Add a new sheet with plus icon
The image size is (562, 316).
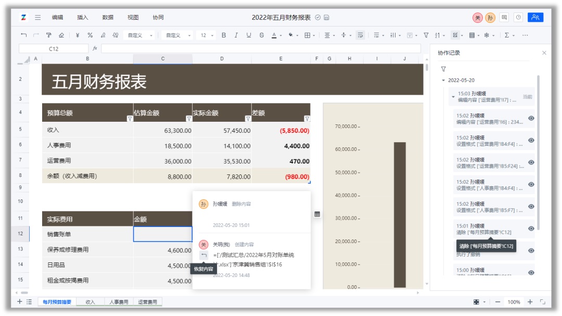click(19, 301)
